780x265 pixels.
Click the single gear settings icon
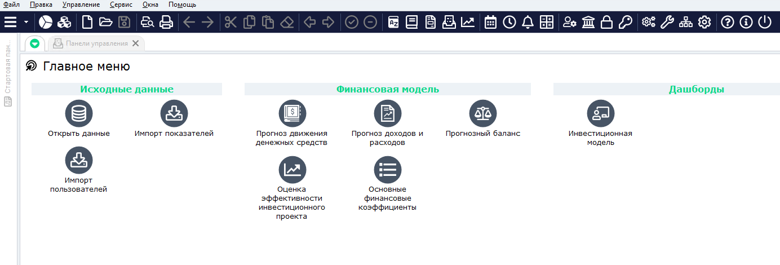click(704, 22)
